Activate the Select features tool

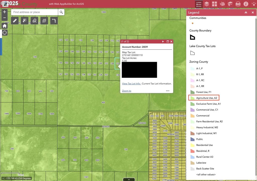pyautogui.click(x=25, y=21)
